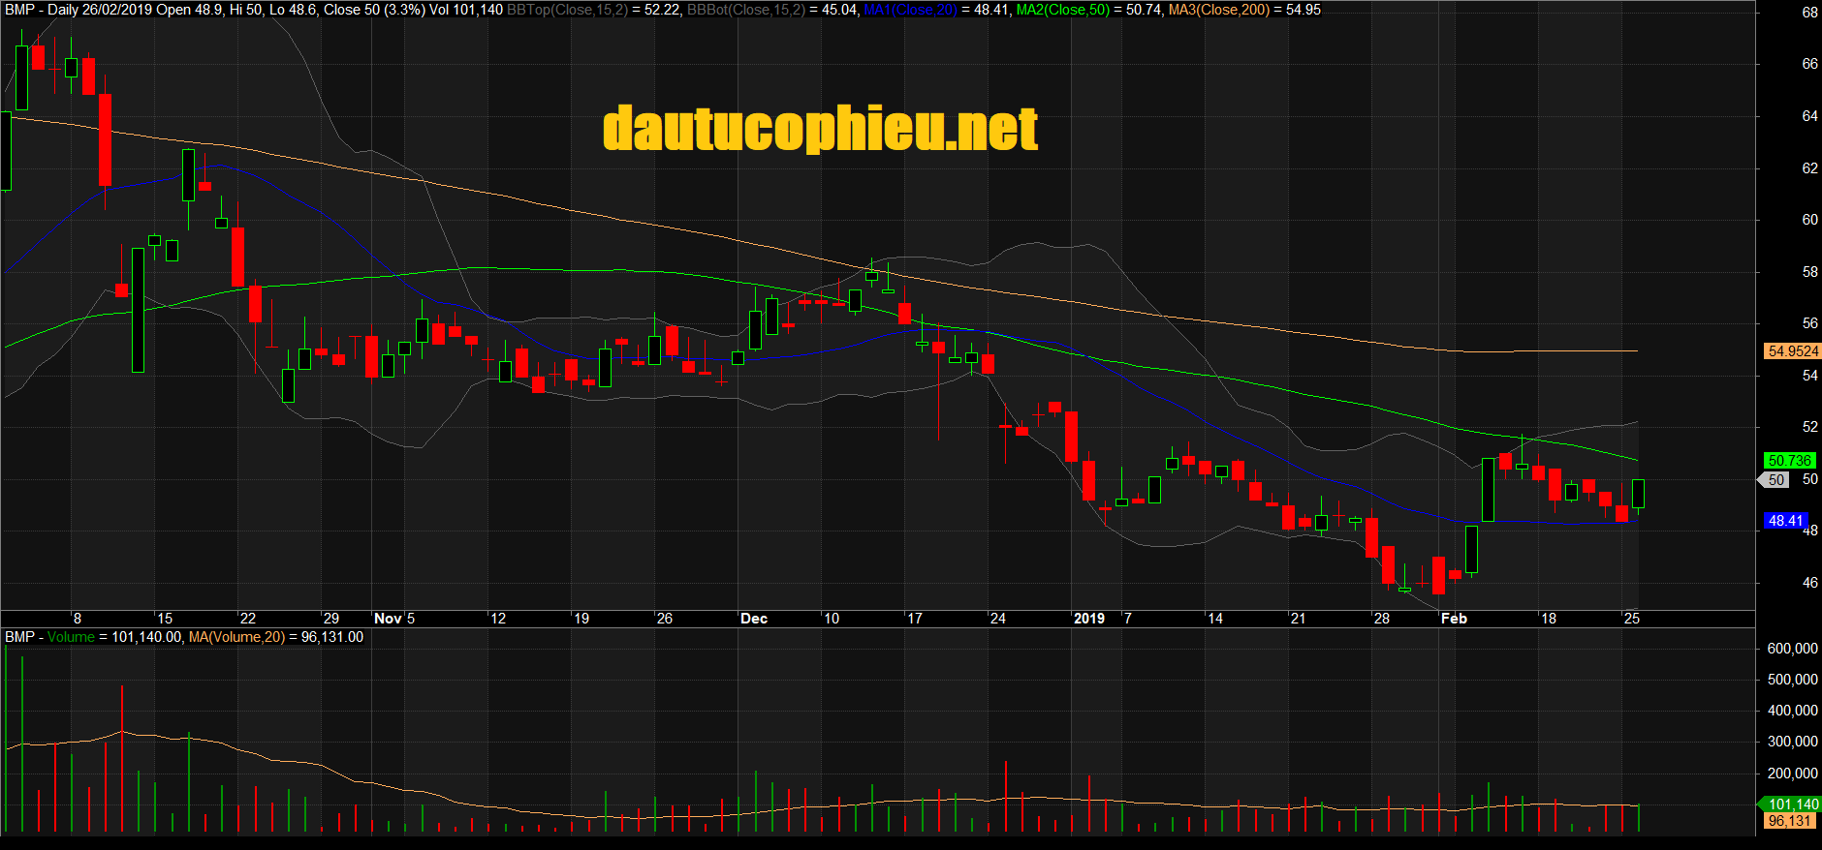Click the BMP - Daily 26/02/2019 title text
The height and width of the screenshot is (850, 1822).
(78, 10)
